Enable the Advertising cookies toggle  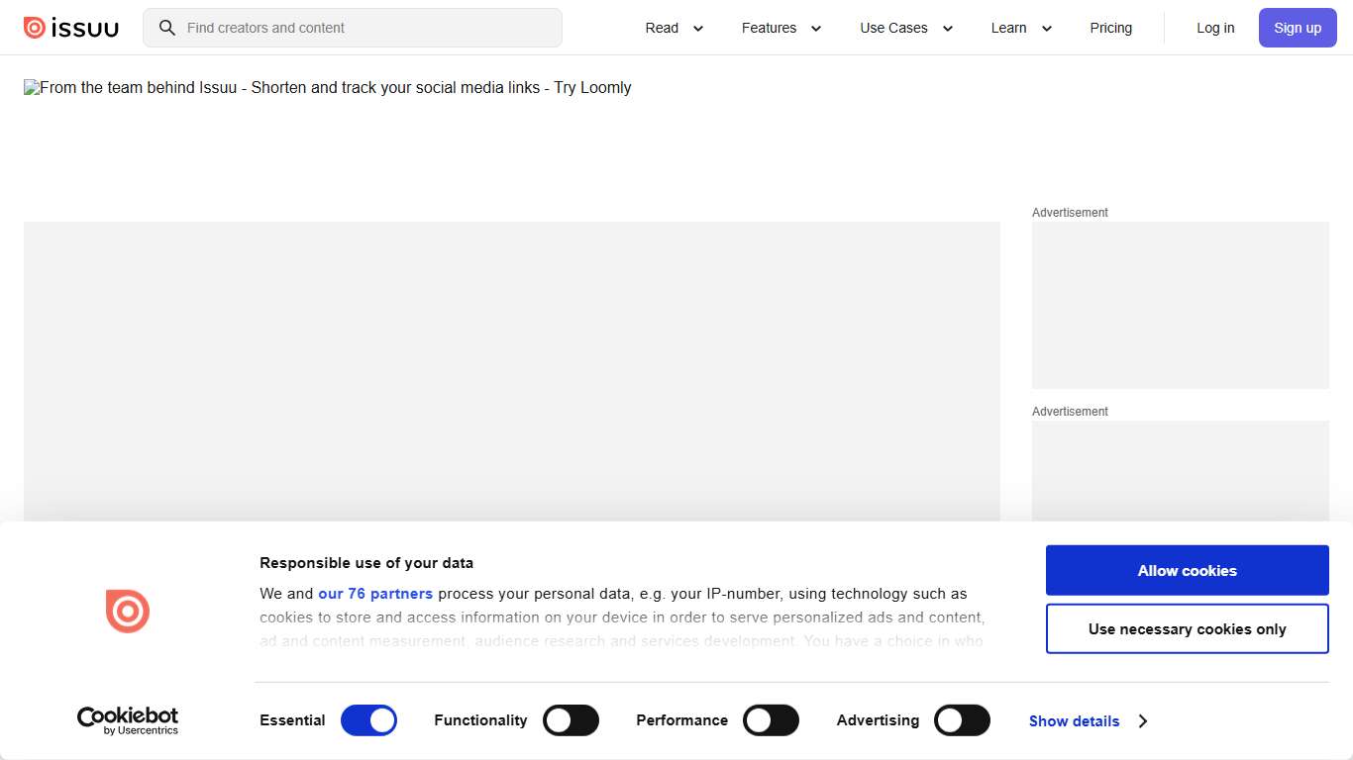[x=962, y=720]
